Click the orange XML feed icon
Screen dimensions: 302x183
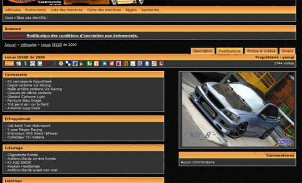[x=9, y=64]
